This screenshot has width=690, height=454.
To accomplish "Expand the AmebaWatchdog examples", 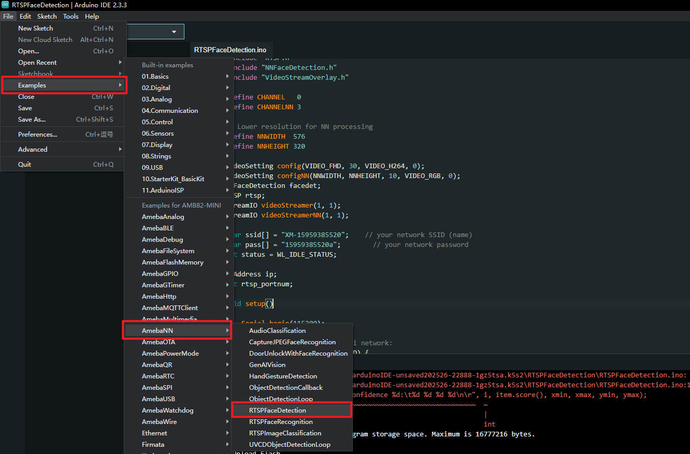I will [179, 411].
